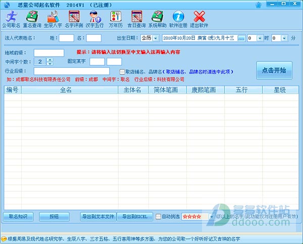This screenshot has width=303, height=244.
Task: Click the 点击开始 button
Action: click(274, 70)
